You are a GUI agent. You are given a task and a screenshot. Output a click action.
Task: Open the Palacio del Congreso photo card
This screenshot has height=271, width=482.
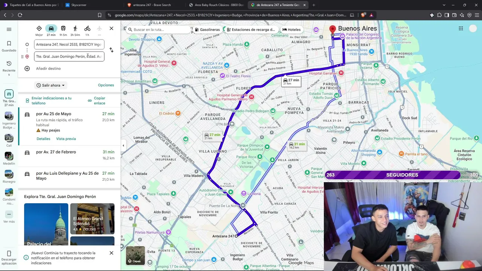pyautogui.click(x=46, y=224)
